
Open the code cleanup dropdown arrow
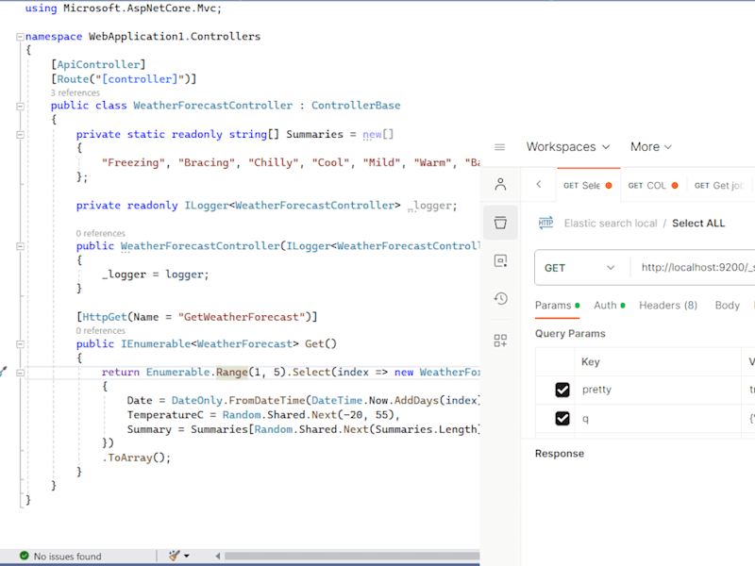[x=186, y=556]
